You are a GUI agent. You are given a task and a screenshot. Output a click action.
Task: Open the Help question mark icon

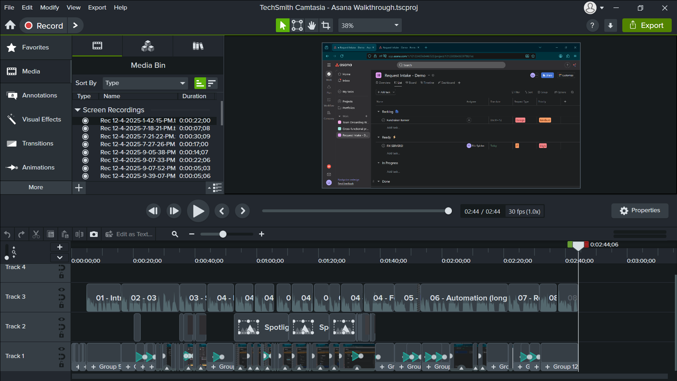tap(592, 25)
